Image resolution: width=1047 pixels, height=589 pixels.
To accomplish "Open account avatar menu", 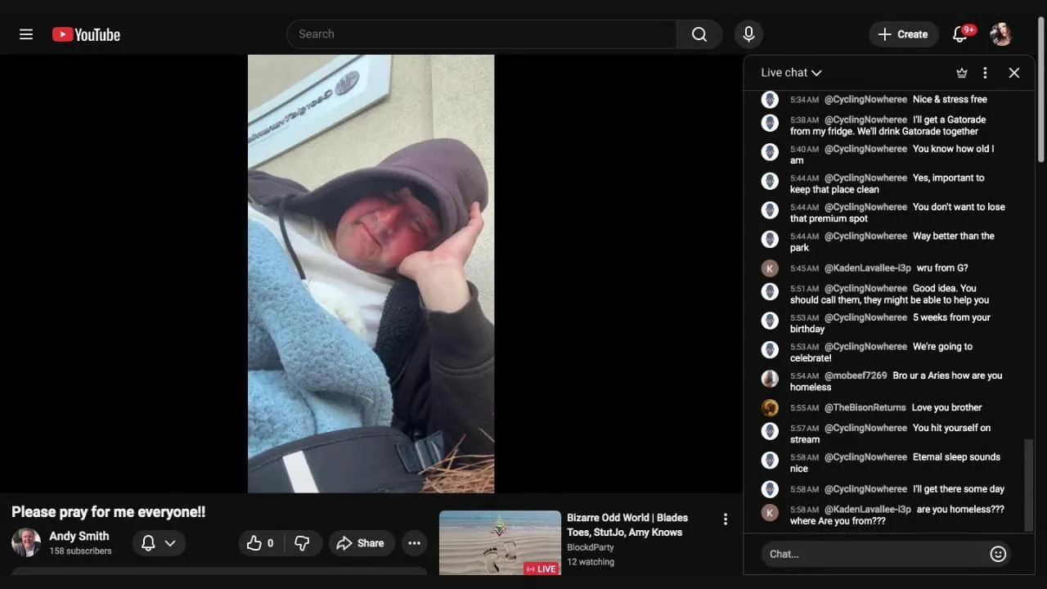I will [x=1001, y=34].
